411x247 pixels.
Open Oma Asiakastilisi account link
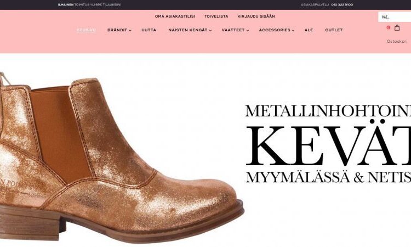175,16
